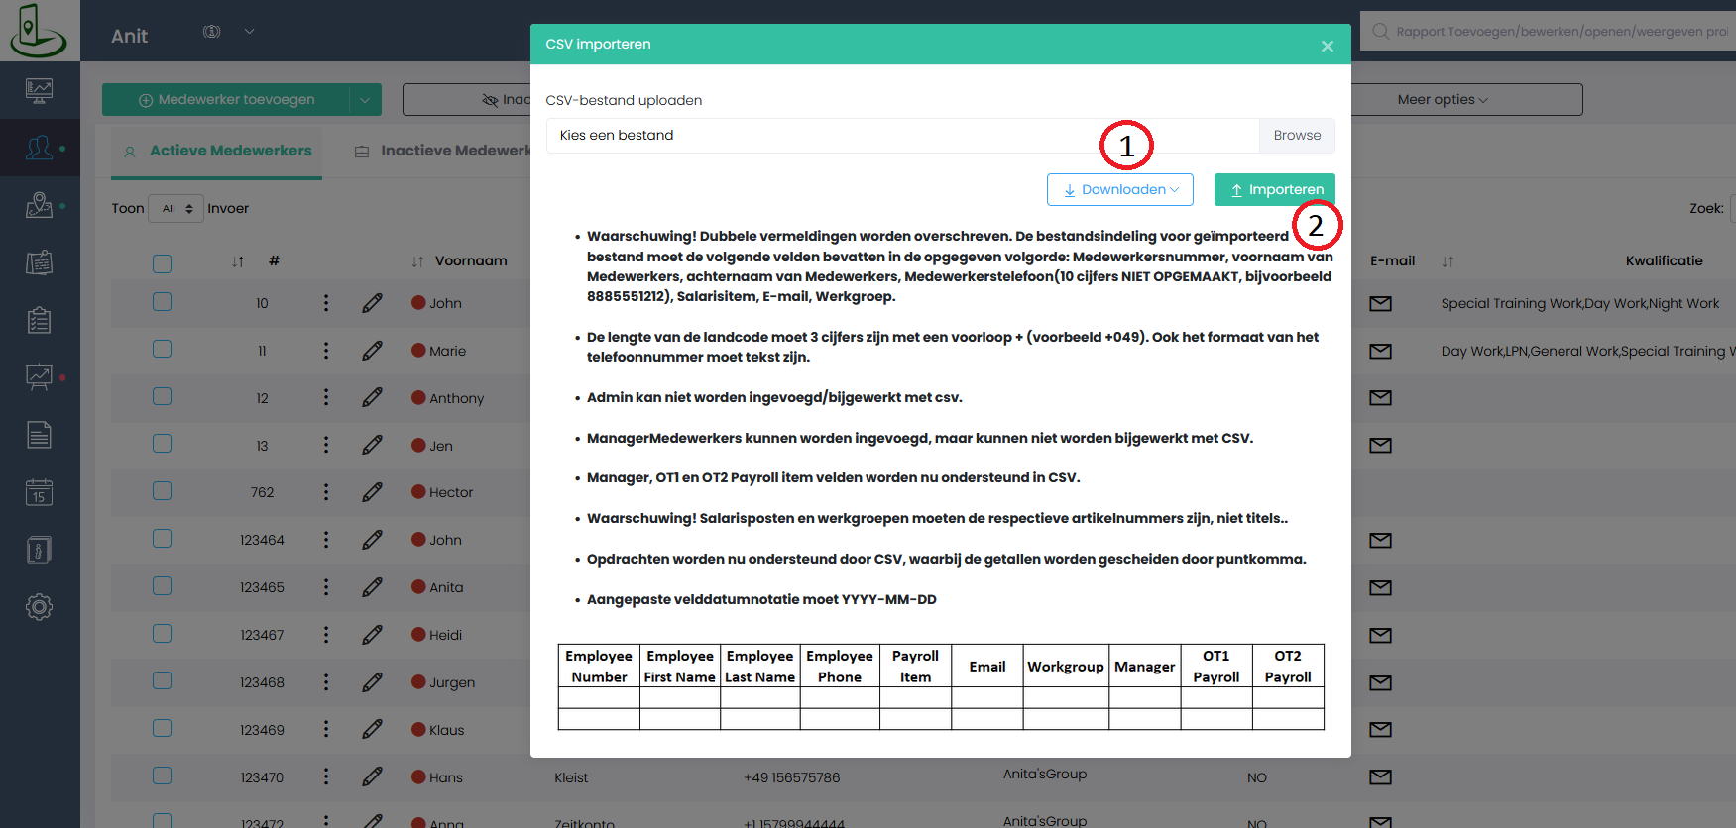Open the calendar icon in sidebar

click(39, 492)
